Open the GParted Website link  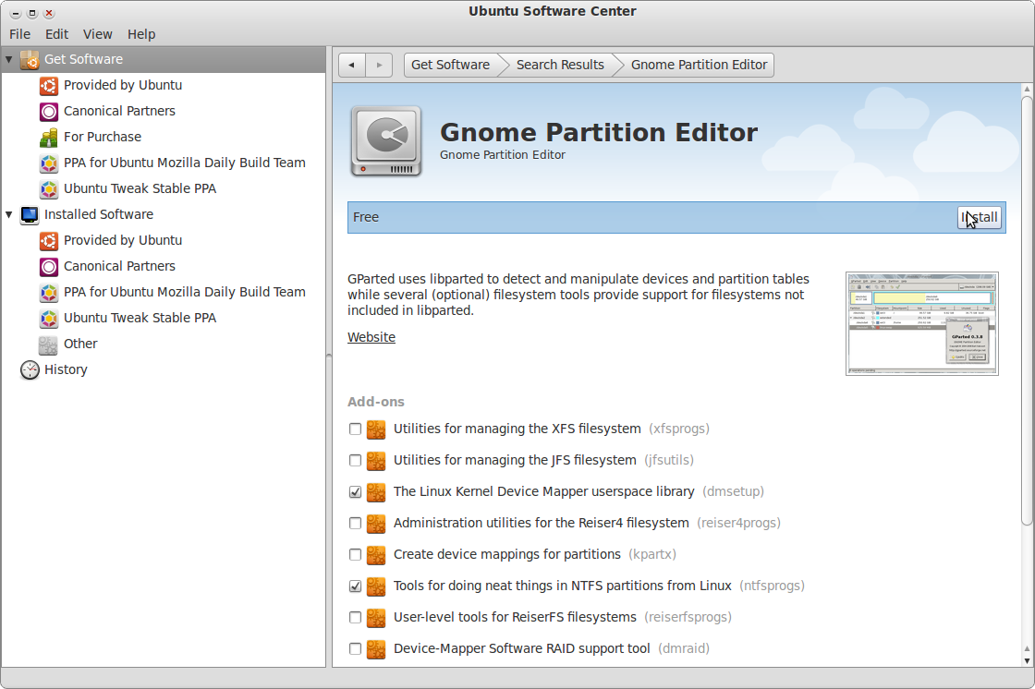[x=371, y=337]
